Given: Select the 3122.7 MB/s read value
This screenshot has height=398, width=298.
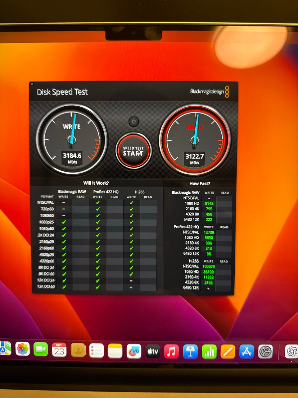Looking at the screenshot, I should (195, 156).
